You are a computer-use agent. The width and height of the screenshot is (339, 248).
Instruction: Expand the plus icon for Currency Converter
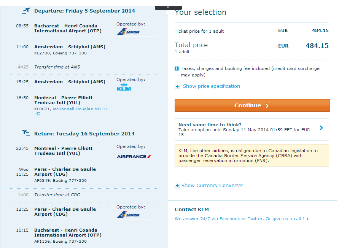[x=177, y=186]
